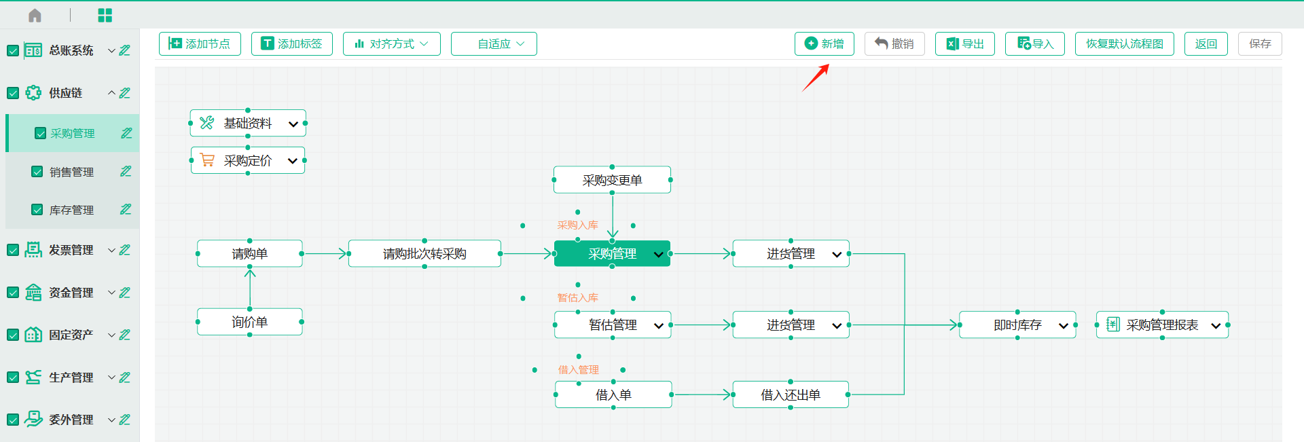Toggle the 资金管理 checkbox
This screenshot has width=1304, height=442.
click(x=13, y=293)
